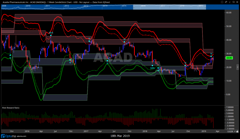240x139 pixels.
Task: Jump to 2015 in the time navigator
Action: tap(124, 6)
